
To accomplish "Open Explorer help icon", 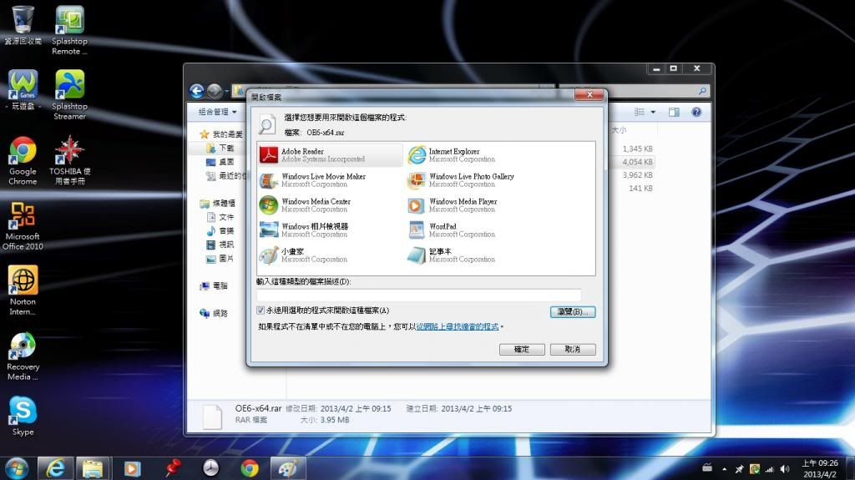I will (x=696, y=112).
